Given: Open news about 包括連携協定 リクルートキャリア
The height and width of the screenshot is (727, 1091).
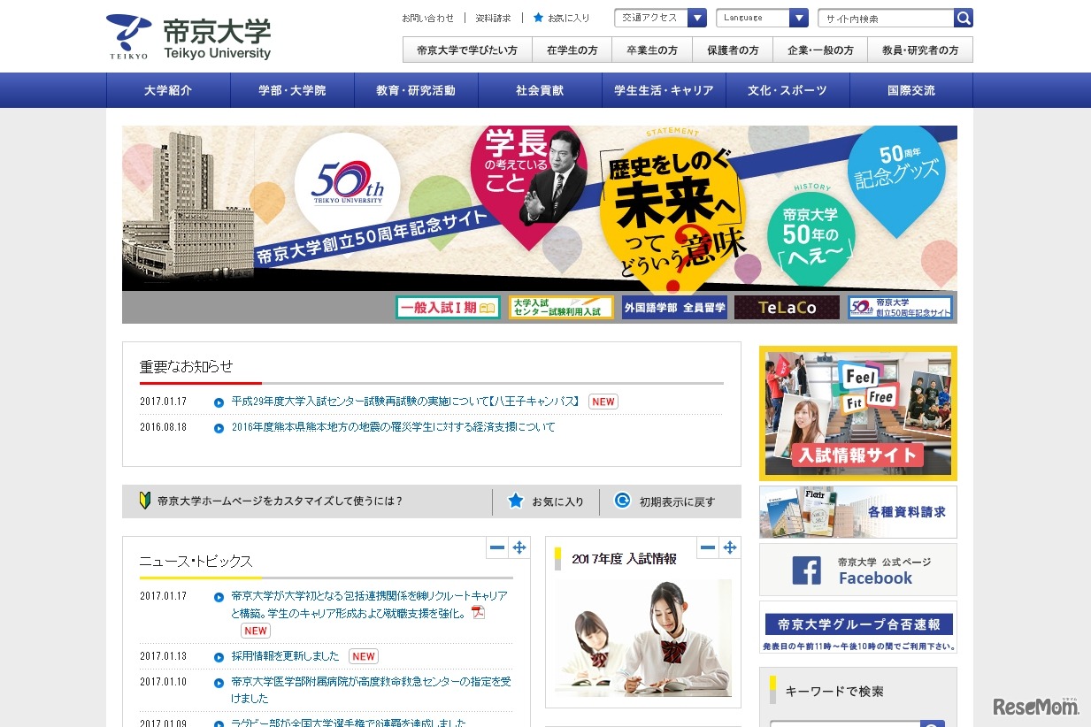Looking at the screenshot, I should 369,604.
